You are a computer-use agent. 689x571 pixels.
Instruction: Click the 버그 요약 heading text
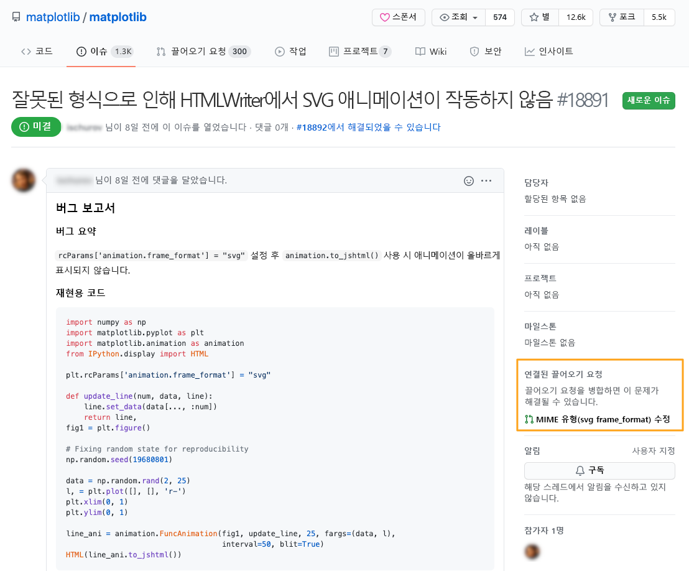[76, 231]
